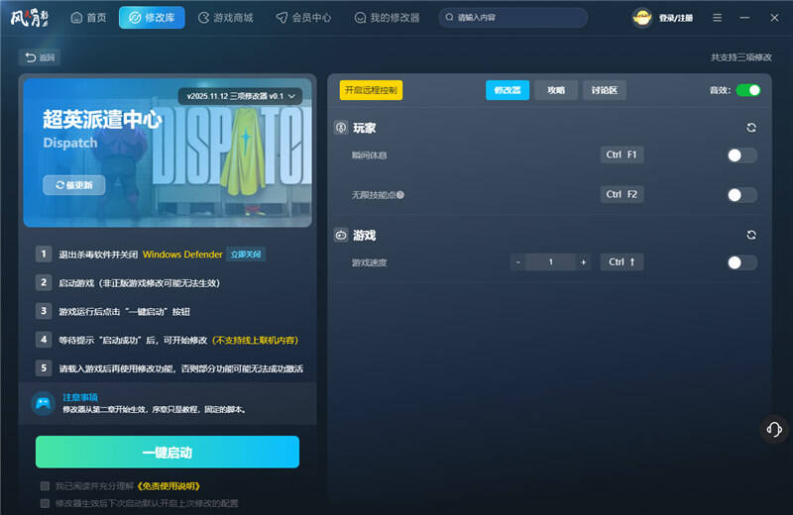Click the help icon next to 无限技能点
This screenshot has width=793, height=515.
pyautogui.click(x=400, y=195)
